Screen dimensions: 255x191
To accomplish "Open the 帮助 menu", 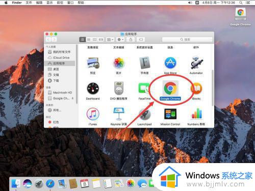I will [x=81, y=3].
